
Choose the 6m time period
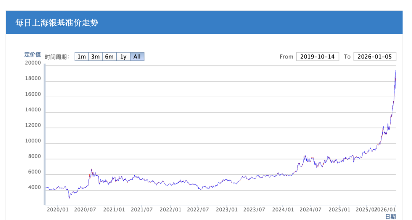tap(109, 57)
